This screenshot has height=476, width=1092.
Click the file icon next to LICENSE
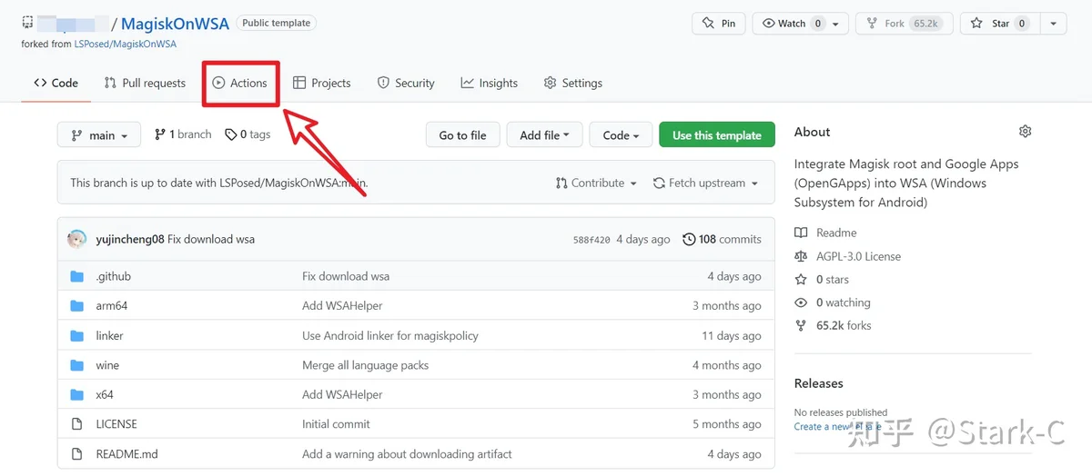pyautogui.click(x=77, y=424)
